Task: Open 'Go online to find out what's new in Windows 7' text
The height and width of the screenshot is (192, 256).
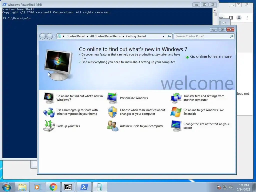Action: (x=79, y=98)
